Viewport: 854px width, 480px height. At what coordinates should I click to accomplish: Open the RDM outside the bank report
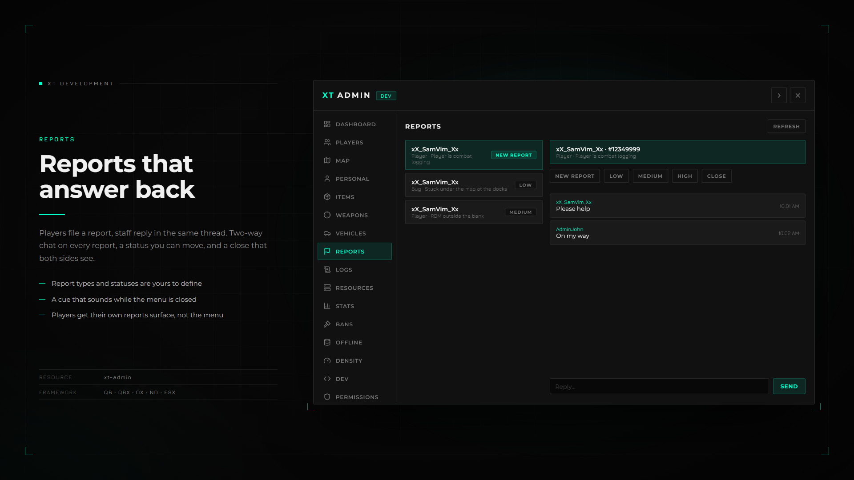[474, 212]
